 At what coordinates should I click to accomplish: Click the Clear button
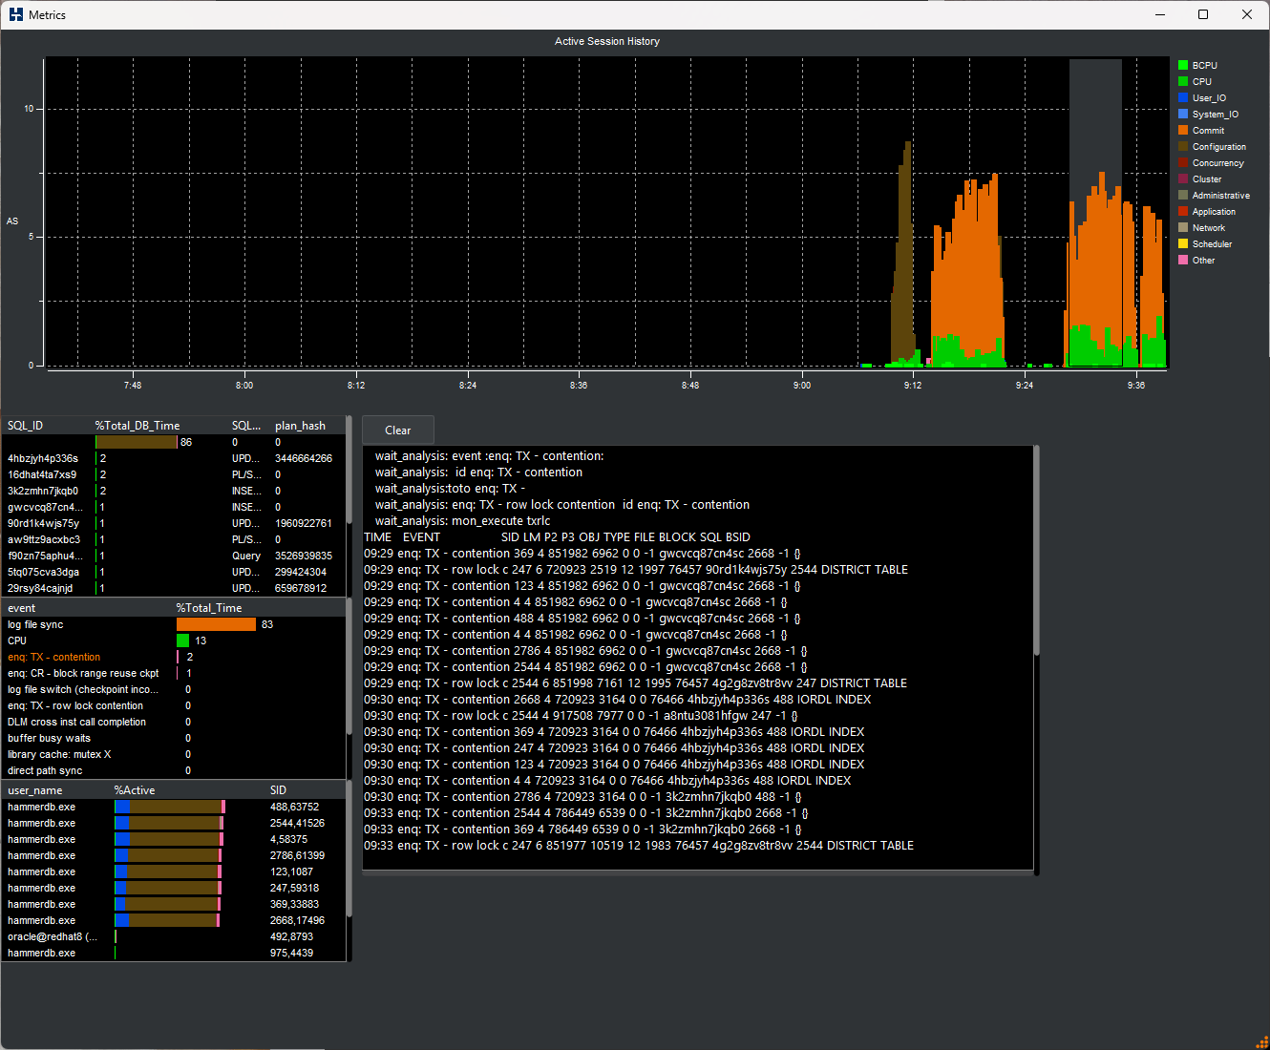(398, 430)
